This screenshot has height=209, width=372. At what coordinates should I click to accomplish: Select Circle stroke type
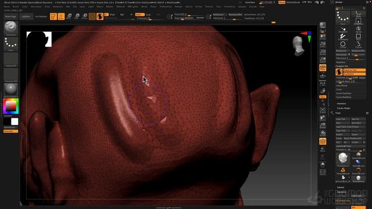point(343,45)
